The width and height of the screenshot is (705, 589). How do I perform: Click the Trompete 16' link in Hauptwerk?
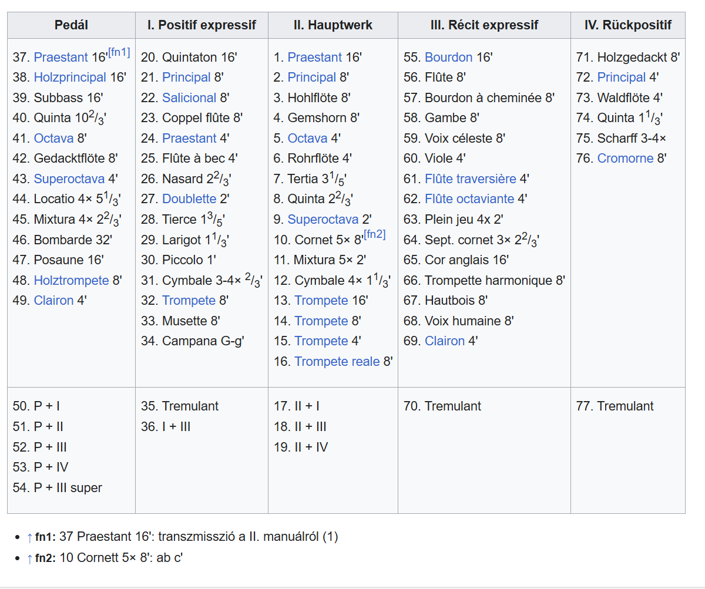click(321, 301)
